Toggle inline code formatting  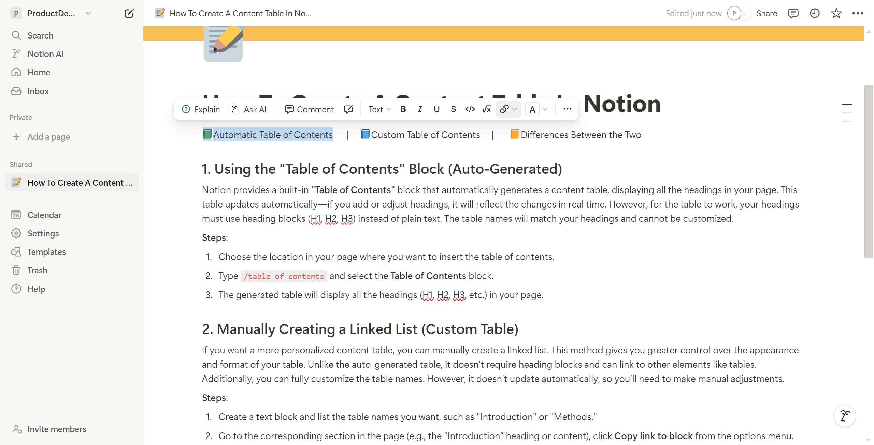(x=470, y=109)
